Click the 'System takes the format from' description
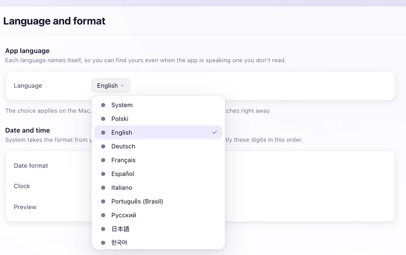The height and width of the screenshot is (255, 406). 49,140
